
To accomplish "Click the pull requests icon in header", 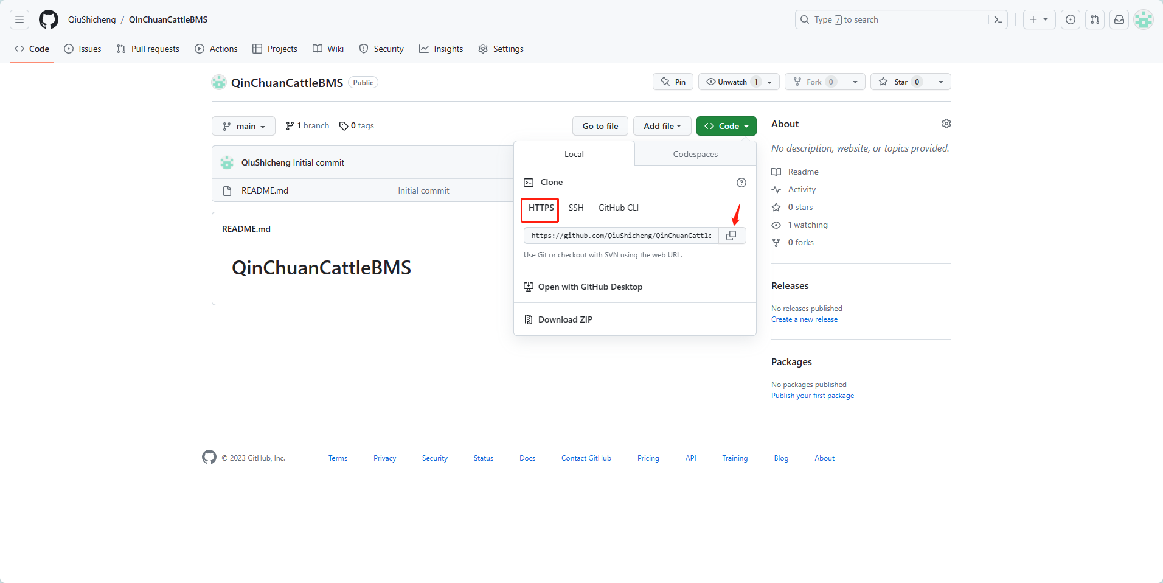I will pos(1095,19).
